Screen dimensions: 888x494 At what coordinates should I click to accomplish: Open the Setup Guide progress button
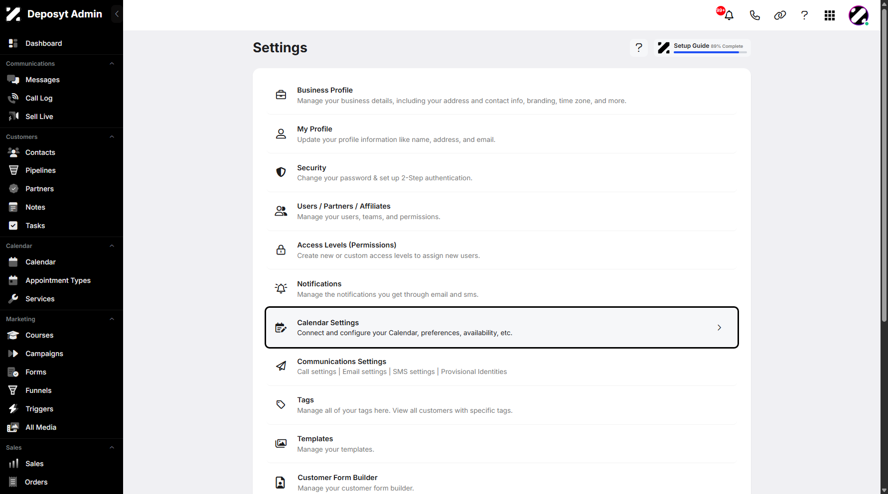[702, 48]
